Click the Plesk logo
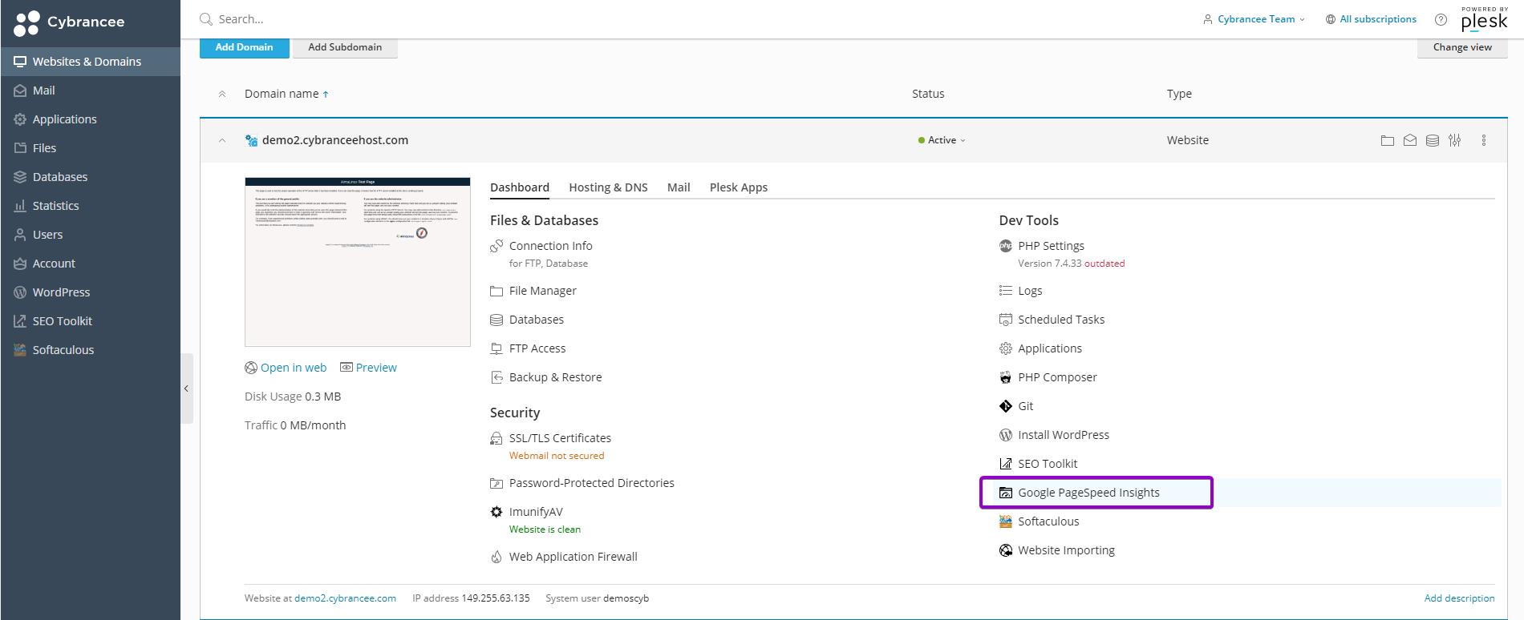This screenshot has width=1524, height=620. coord(1484,18)
